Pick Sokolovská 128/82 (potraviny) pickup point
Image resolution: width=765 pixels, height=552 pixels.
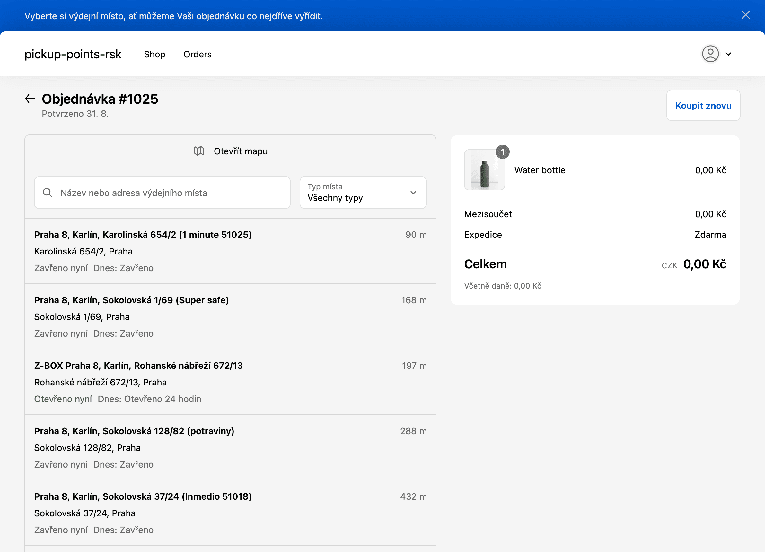click(x=230, y=447)
